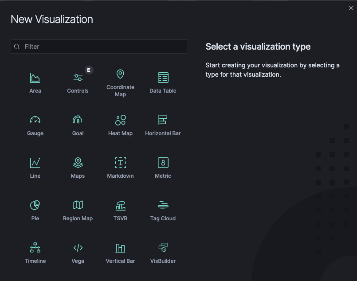
Task: Select the Tag Cloud visualization
Action: point(163,210)
